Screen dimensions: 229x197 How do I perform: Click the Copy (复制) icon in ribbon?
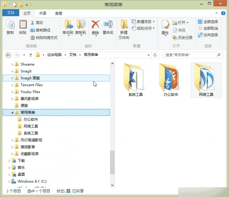tap(10, 24)
